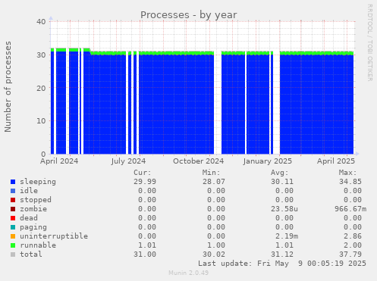Select paging average value 0.00
This screenshot has width=377, height=281.
[284, 227]
